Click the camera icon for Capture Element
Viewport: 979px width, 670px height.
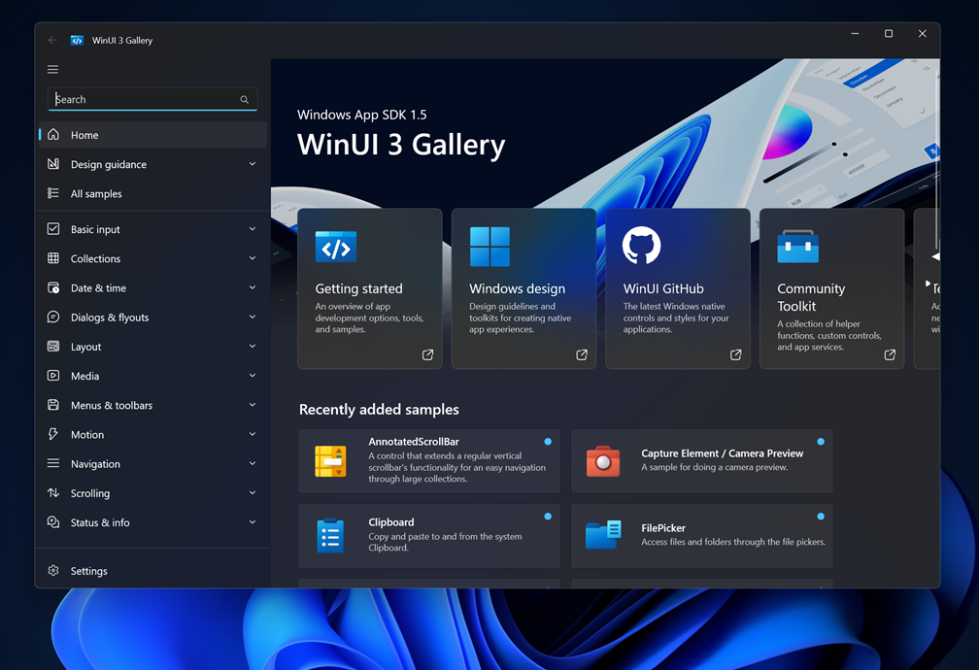click(x=603, y=461)
